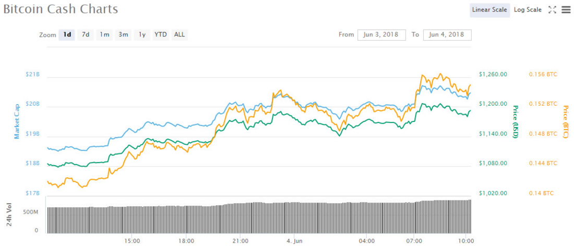Click the $1,200.00 price label
The height and width of the screenshot is (250, 574).
click(x=493, y=104)
